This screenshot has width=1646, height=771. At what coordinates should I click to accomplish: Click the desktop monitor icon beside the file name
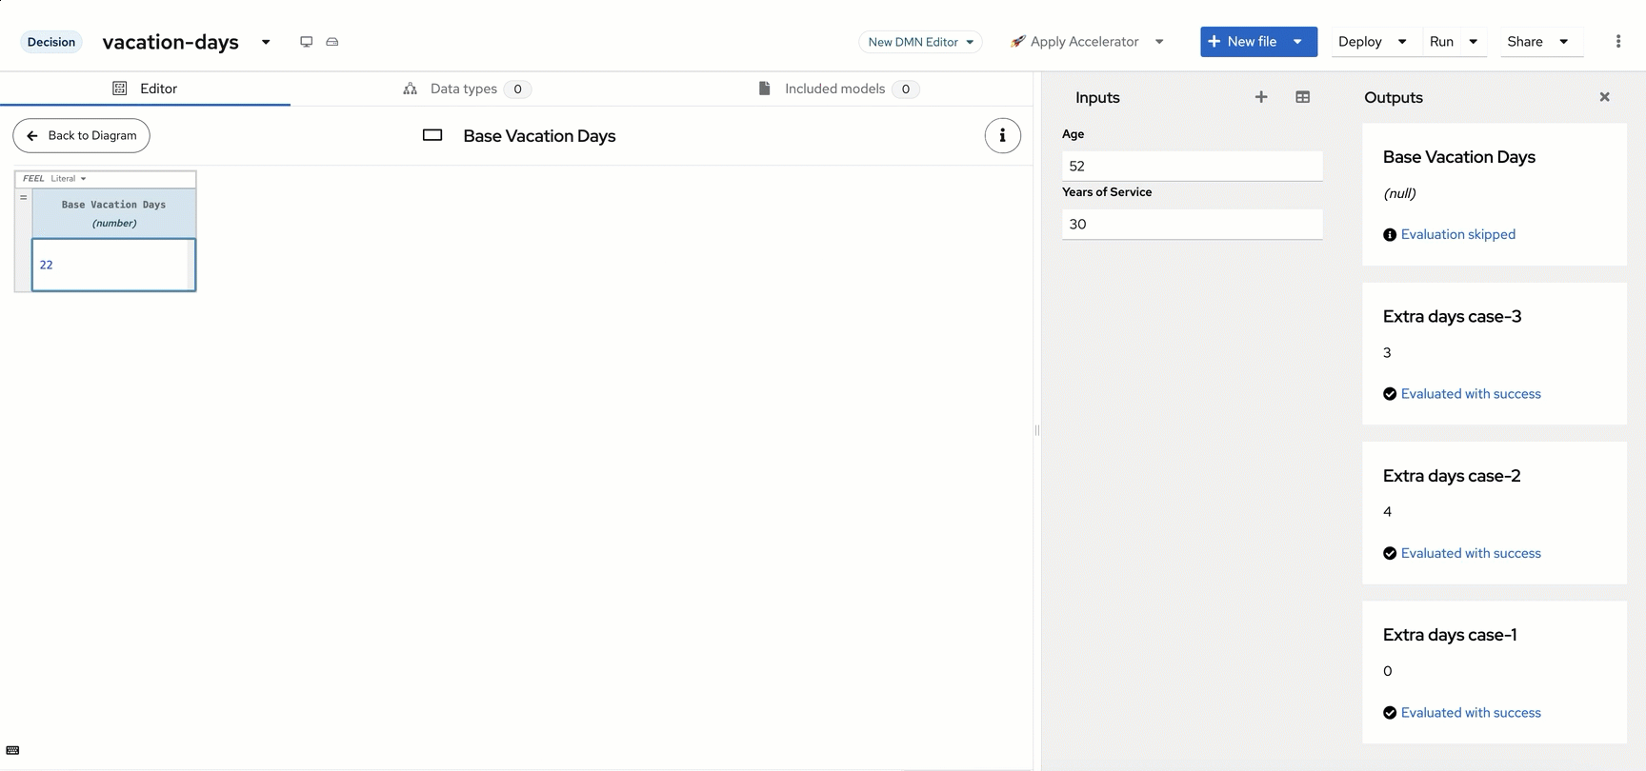point(306,42)
